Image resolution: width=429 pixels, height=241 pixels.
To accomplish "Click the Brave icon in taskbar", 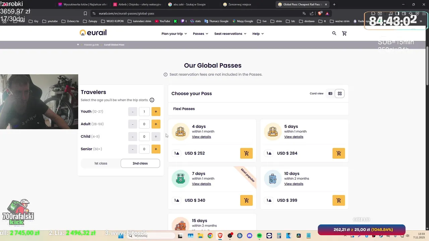I will (220, 236).
